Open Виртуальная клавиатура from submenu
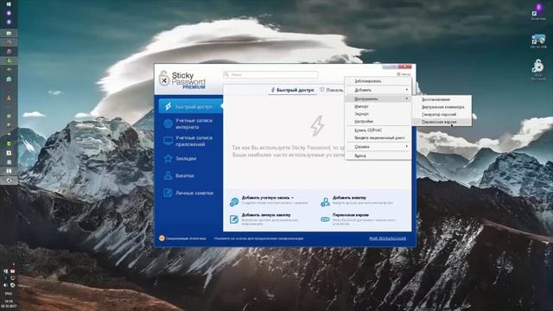This screenshot has height=311, width=553. click(x=442, y=107)
